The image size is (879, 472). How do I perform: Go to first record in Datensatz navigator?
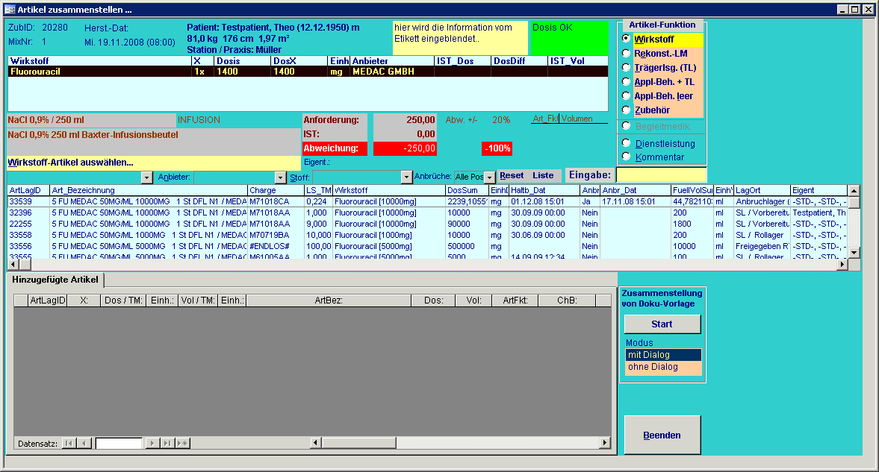click(x=69, y=444)
